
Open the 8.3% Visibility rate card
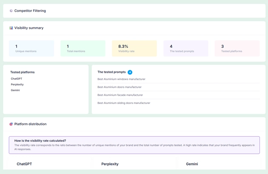[134, 48]
